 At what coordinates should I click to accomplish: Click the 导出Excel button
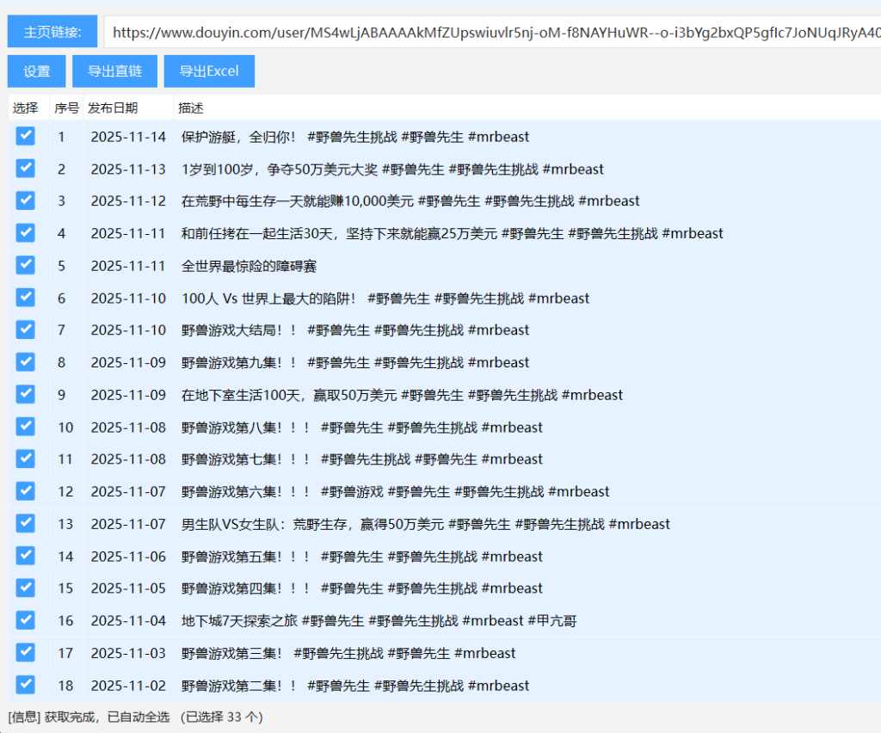click(x=209, y=71)
